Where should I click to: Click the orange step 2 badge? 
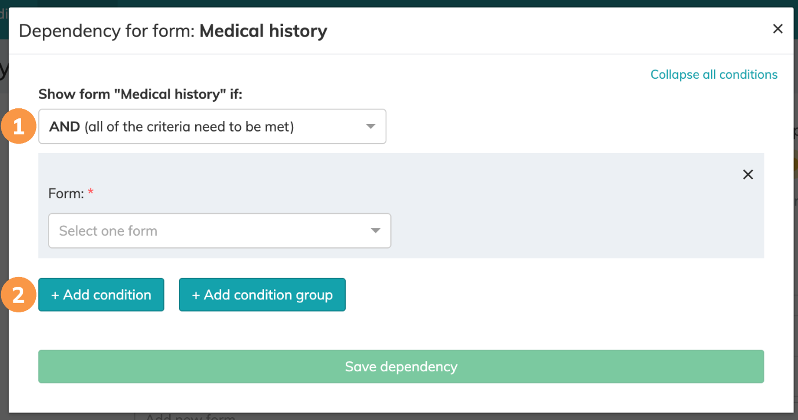tap(19, 295)
